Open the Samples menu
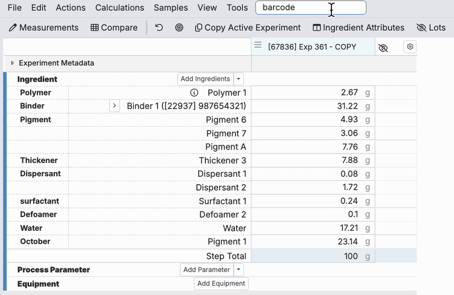 pos(171,7)
